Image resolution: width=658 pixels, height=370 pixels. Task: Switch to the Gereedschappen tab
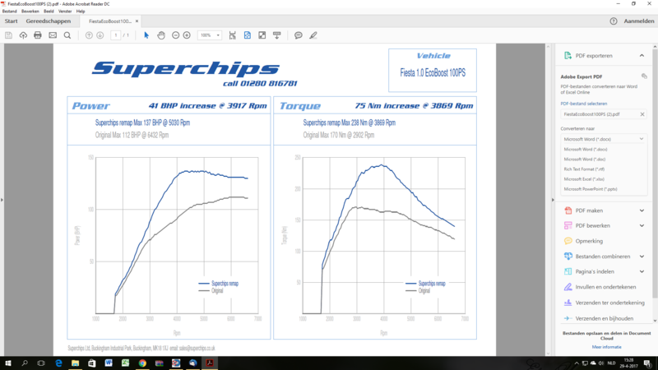click(x=48, y=21)
